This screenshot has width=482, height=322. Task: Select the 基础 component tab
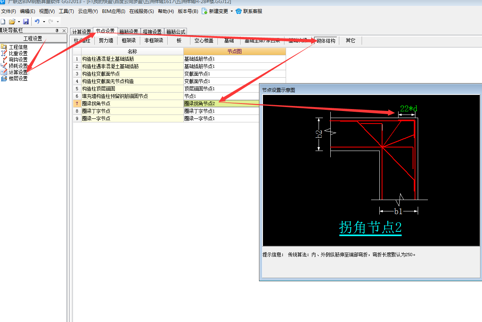229,40
